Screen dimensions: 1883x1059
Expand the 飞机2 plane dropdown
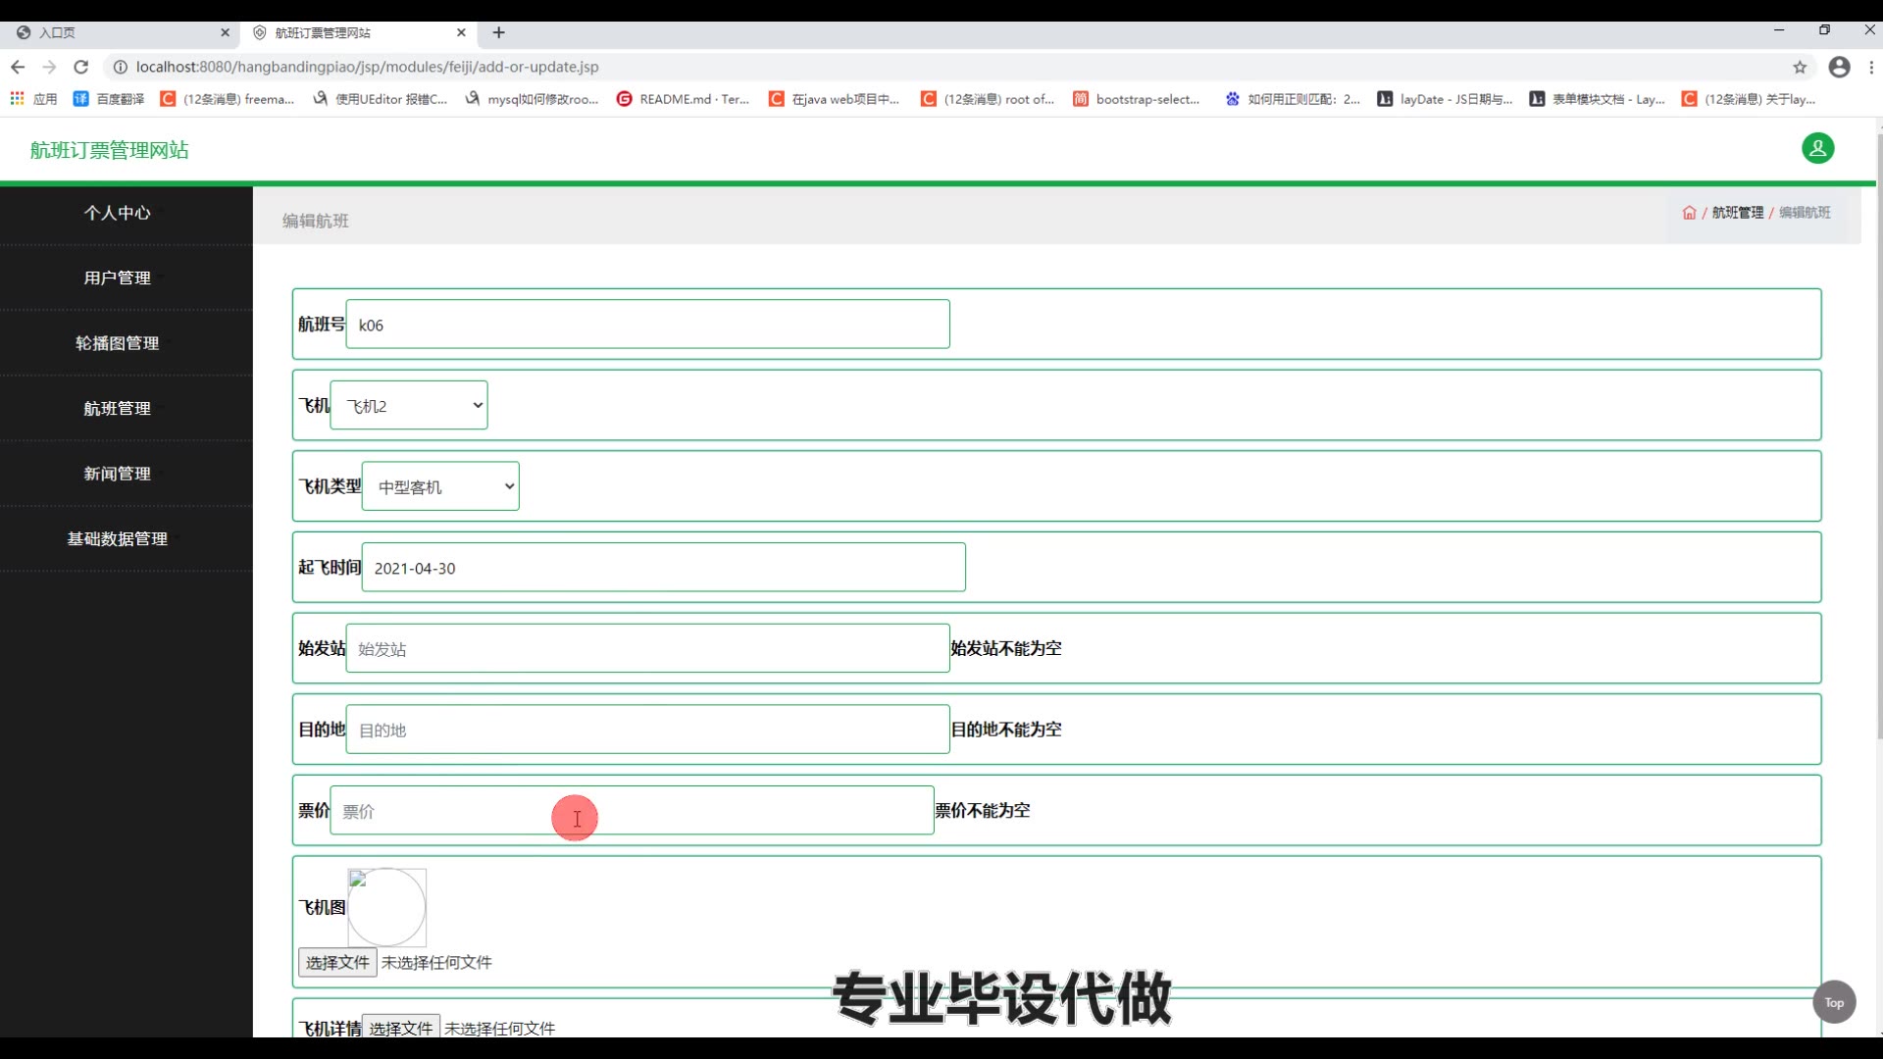[409, 406]
